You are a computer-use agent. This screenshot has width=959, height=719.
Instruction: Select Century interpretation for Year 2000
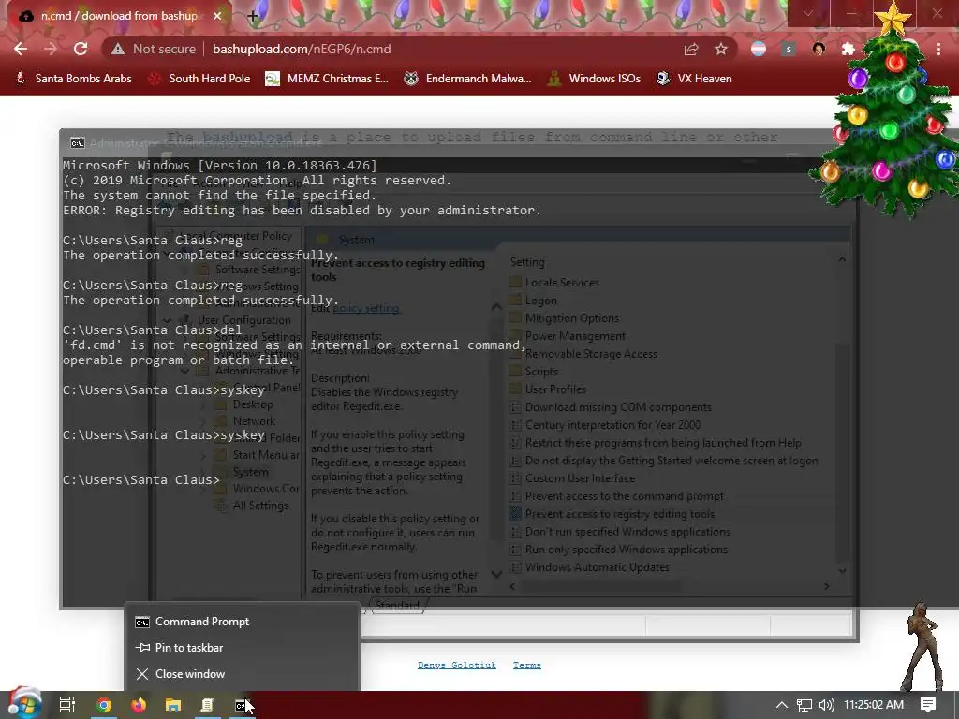coord(612,425)
